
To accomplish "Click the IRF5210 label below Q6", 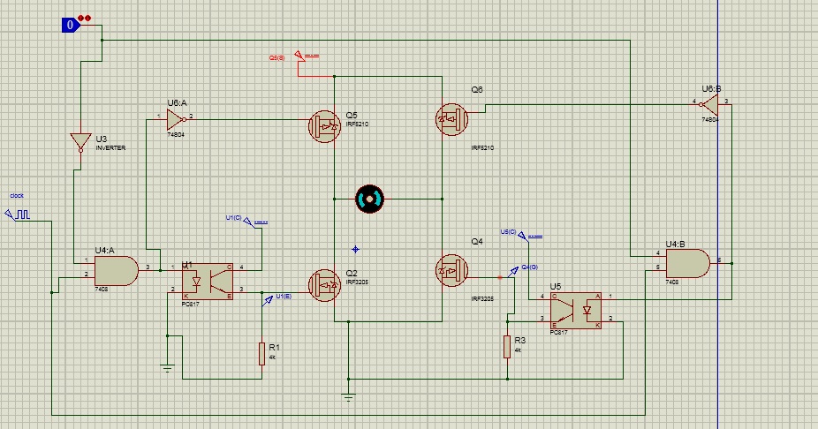I will (x=482, y=148).
